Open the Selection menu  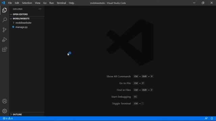27,3
